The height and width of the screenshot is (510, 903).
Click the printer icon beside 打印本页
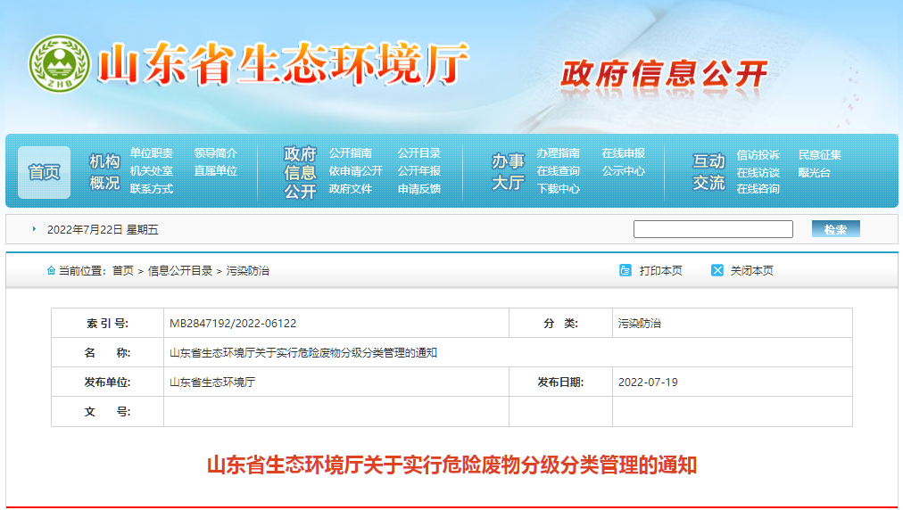[x=625, y=270]
